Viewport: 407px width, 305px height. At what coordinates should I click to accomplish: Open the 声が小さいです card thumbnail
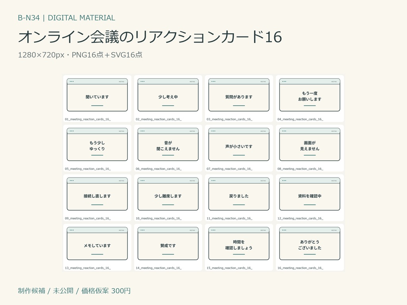(x=239, y=145)
